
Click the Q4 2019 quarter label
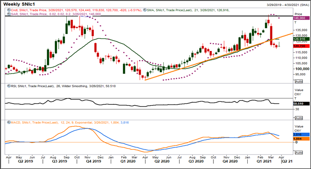click(94, 161)
